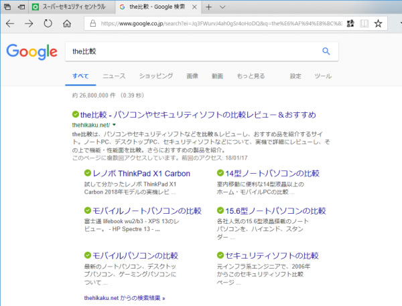Image resolution: width=402 pixels, height=306 pixels.
Task: Show tabs you've set aside icon
Action: 7,7
